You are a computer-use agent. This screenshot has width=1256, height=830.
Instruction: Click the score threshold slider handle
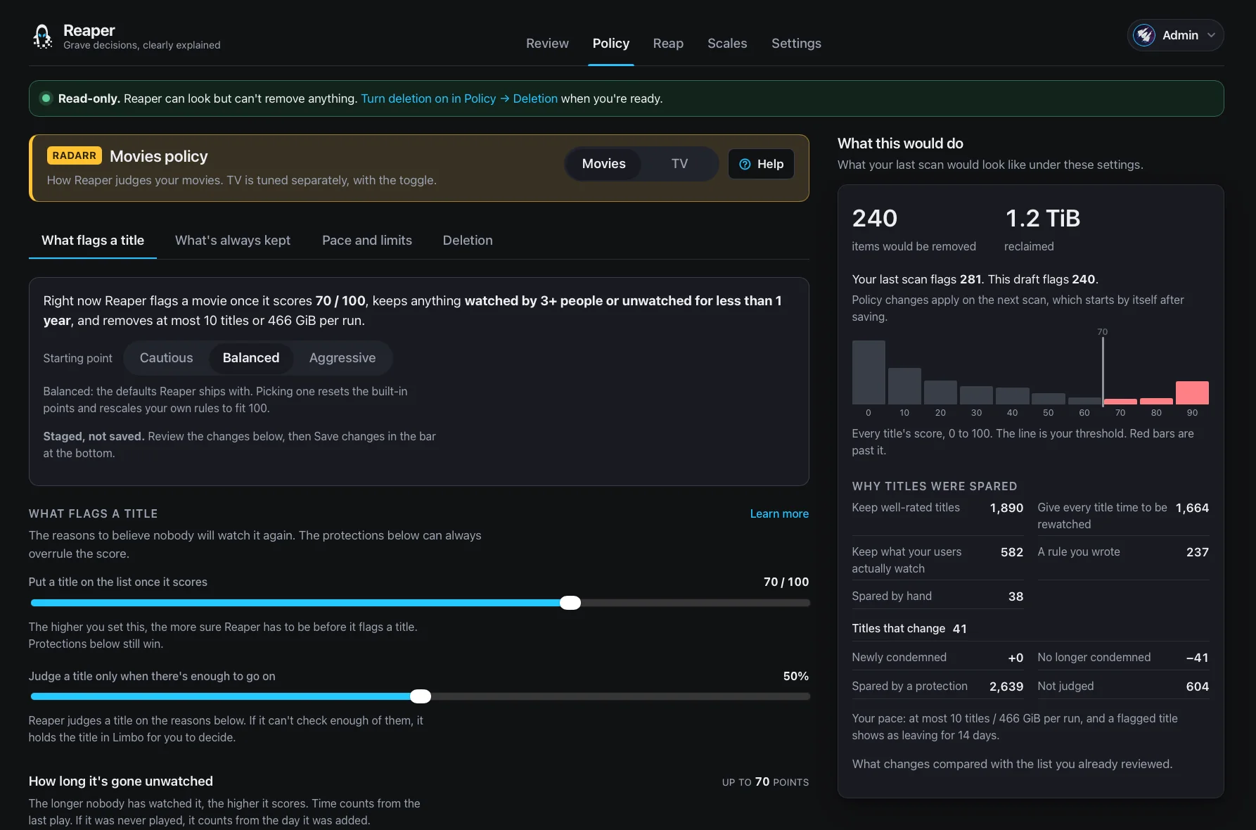pyautogui.click(x=570, y=603)
